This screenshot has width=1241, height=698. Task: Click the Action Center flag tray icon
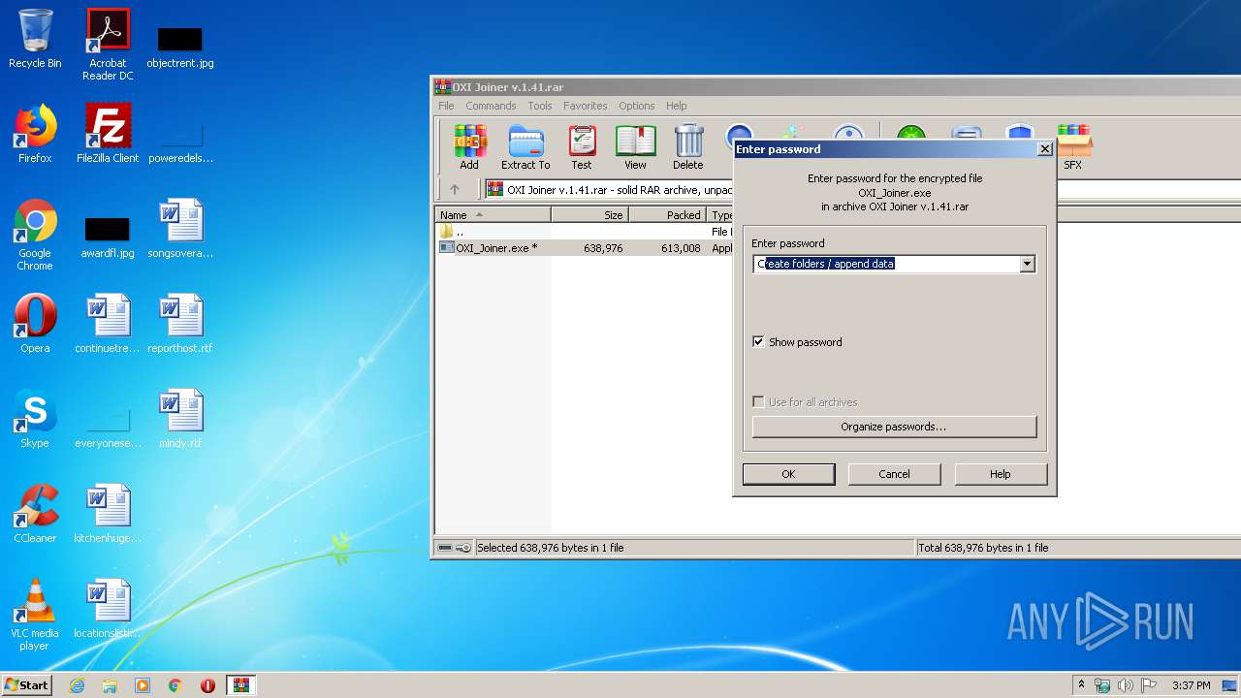(x=1148, y=685)
